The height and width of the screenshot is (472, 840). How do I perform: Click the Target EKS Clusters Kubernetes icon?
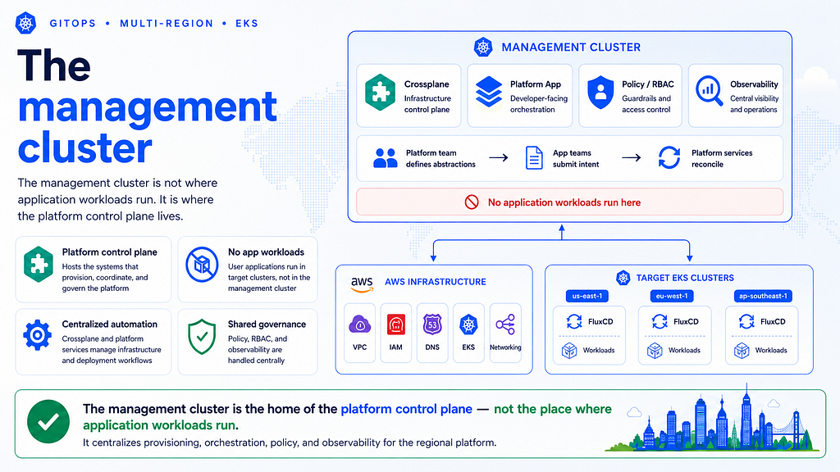623,278
